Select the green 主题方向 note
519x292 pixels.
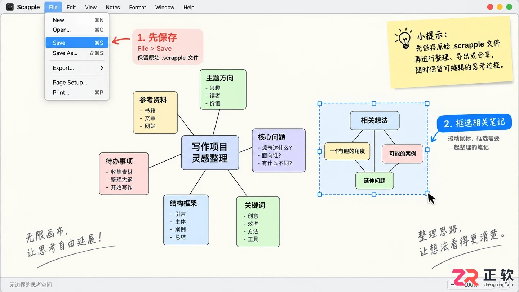coord(223,89)
